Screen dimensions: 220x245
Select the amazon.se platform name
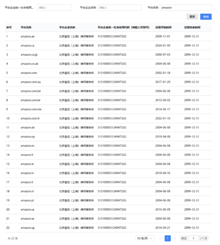[27, 219]
